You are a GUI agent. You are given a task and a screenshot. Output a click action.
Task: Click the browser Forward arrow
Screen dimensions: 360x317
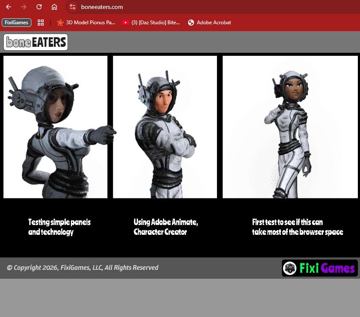point(24,7)
